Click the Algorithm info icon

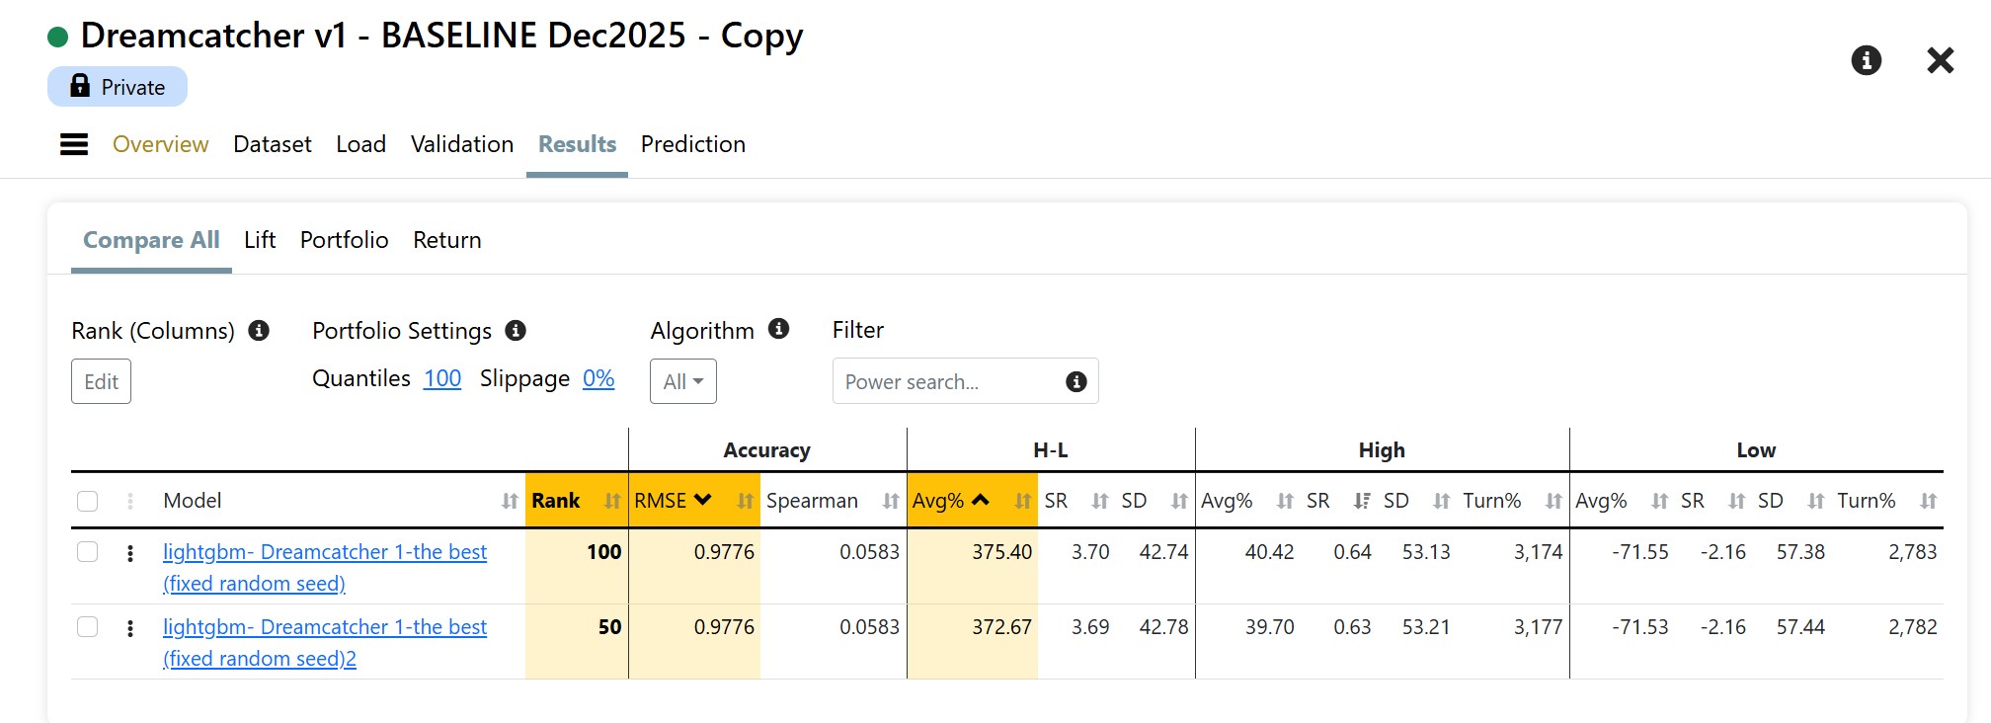click(x=778, y=329)
